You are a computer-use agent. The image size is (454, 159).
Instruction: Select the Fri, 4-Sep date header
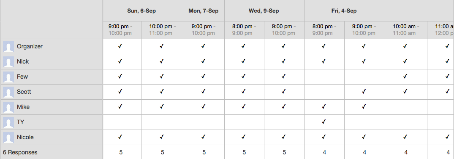click(x=344, y=11)
